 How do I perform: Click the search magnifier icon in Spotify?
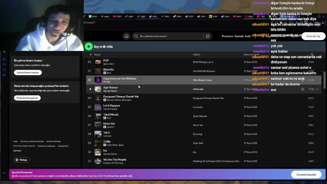tap(136, 36)
